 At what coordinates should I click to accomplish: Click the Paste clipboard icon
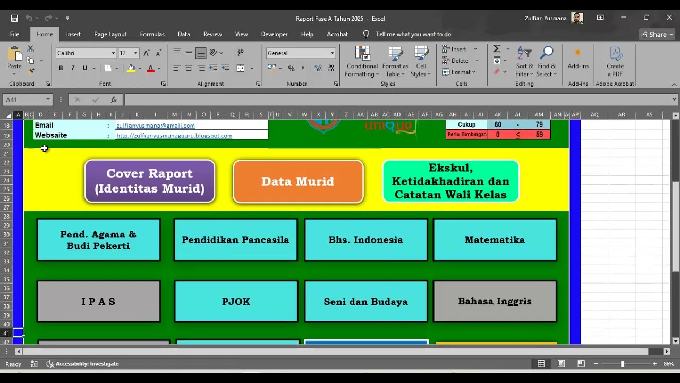(14, 54)
